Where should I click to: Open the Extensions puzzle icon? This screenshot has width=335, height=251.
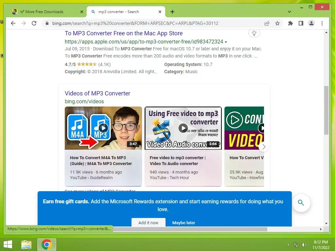[x=291, y=23]
